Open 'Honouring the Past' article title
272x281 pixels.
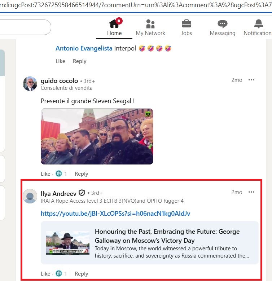[x=167, y=236]
